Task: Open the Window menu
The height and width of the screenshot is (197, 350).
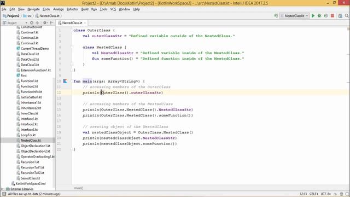Action: pos(124,9)
